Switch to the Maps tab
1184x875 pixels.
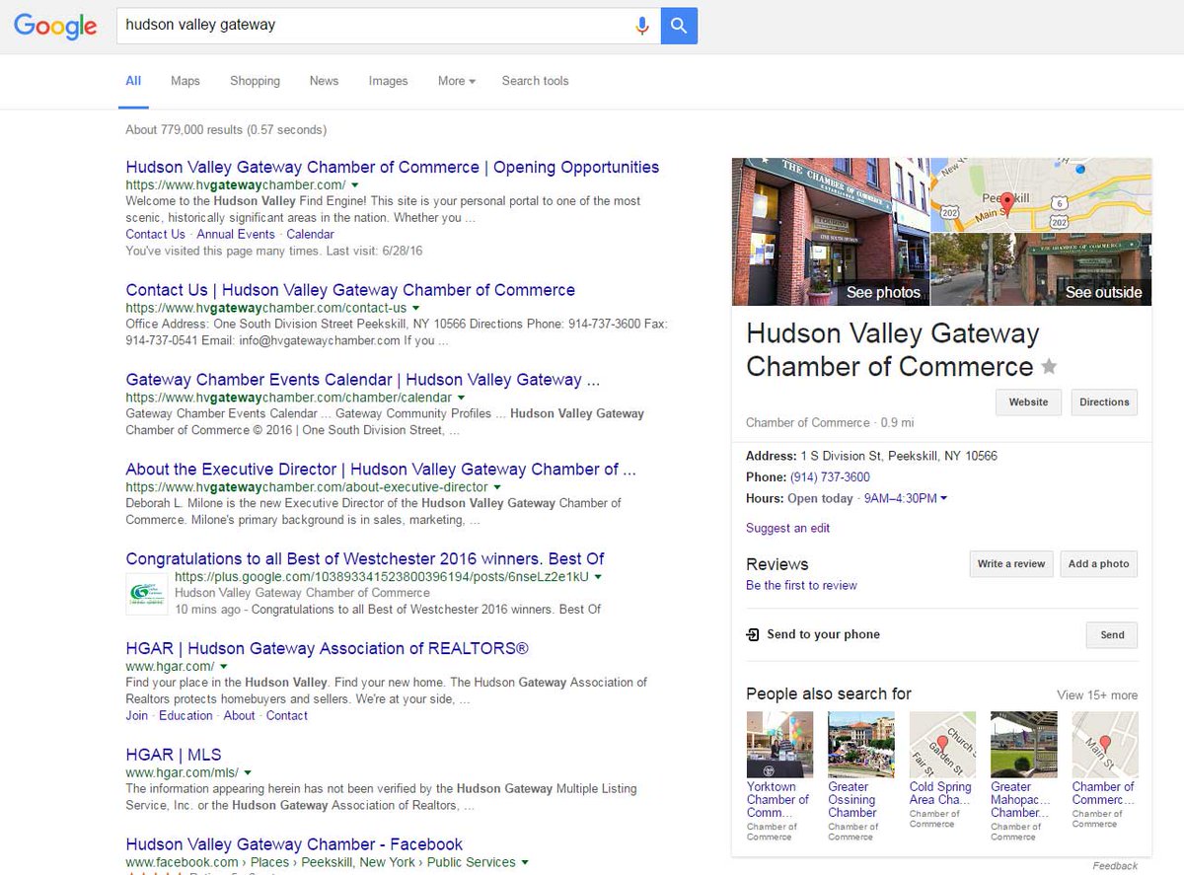click(x=185, y=81)
